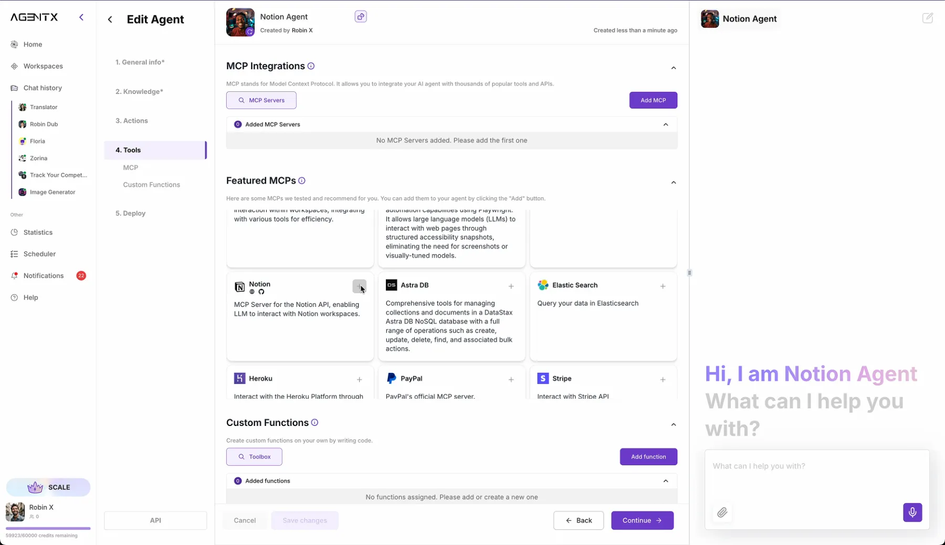Open the Home sidebar item
The height and width of the screenshot is (545, 945).
tap(33, 45)
